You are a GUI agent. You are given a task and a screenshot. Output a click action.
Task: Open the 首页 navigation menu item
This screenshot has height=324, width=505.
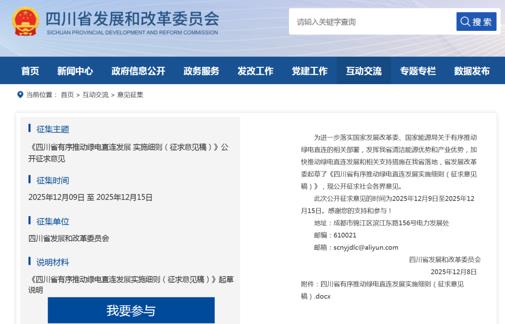click(x=30, y=71)
